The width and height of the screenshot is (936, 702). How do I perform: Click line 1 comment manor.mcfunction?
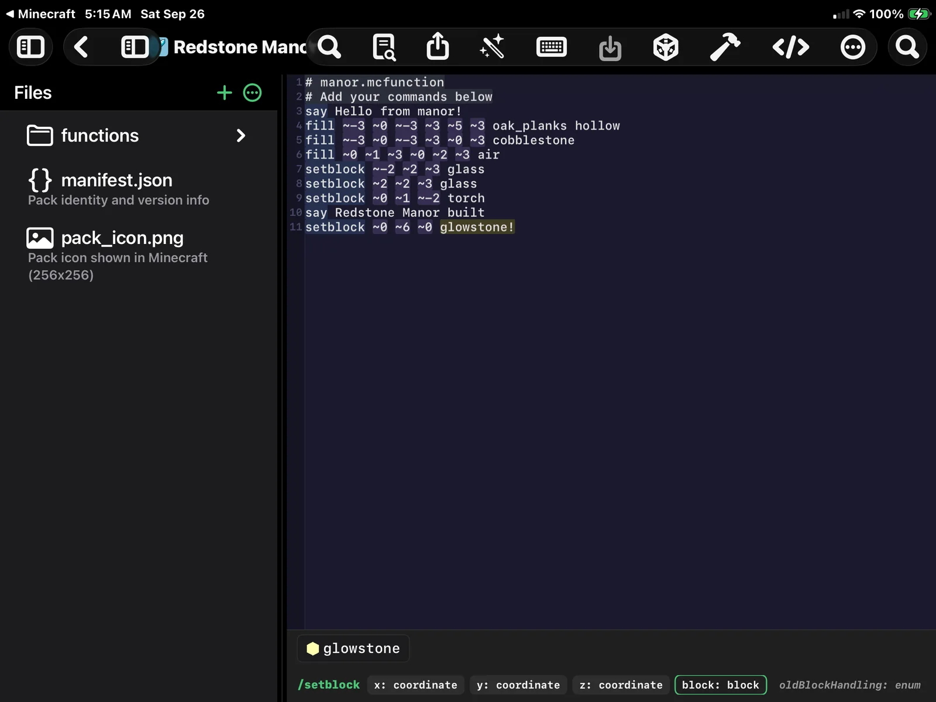point(374,82)
